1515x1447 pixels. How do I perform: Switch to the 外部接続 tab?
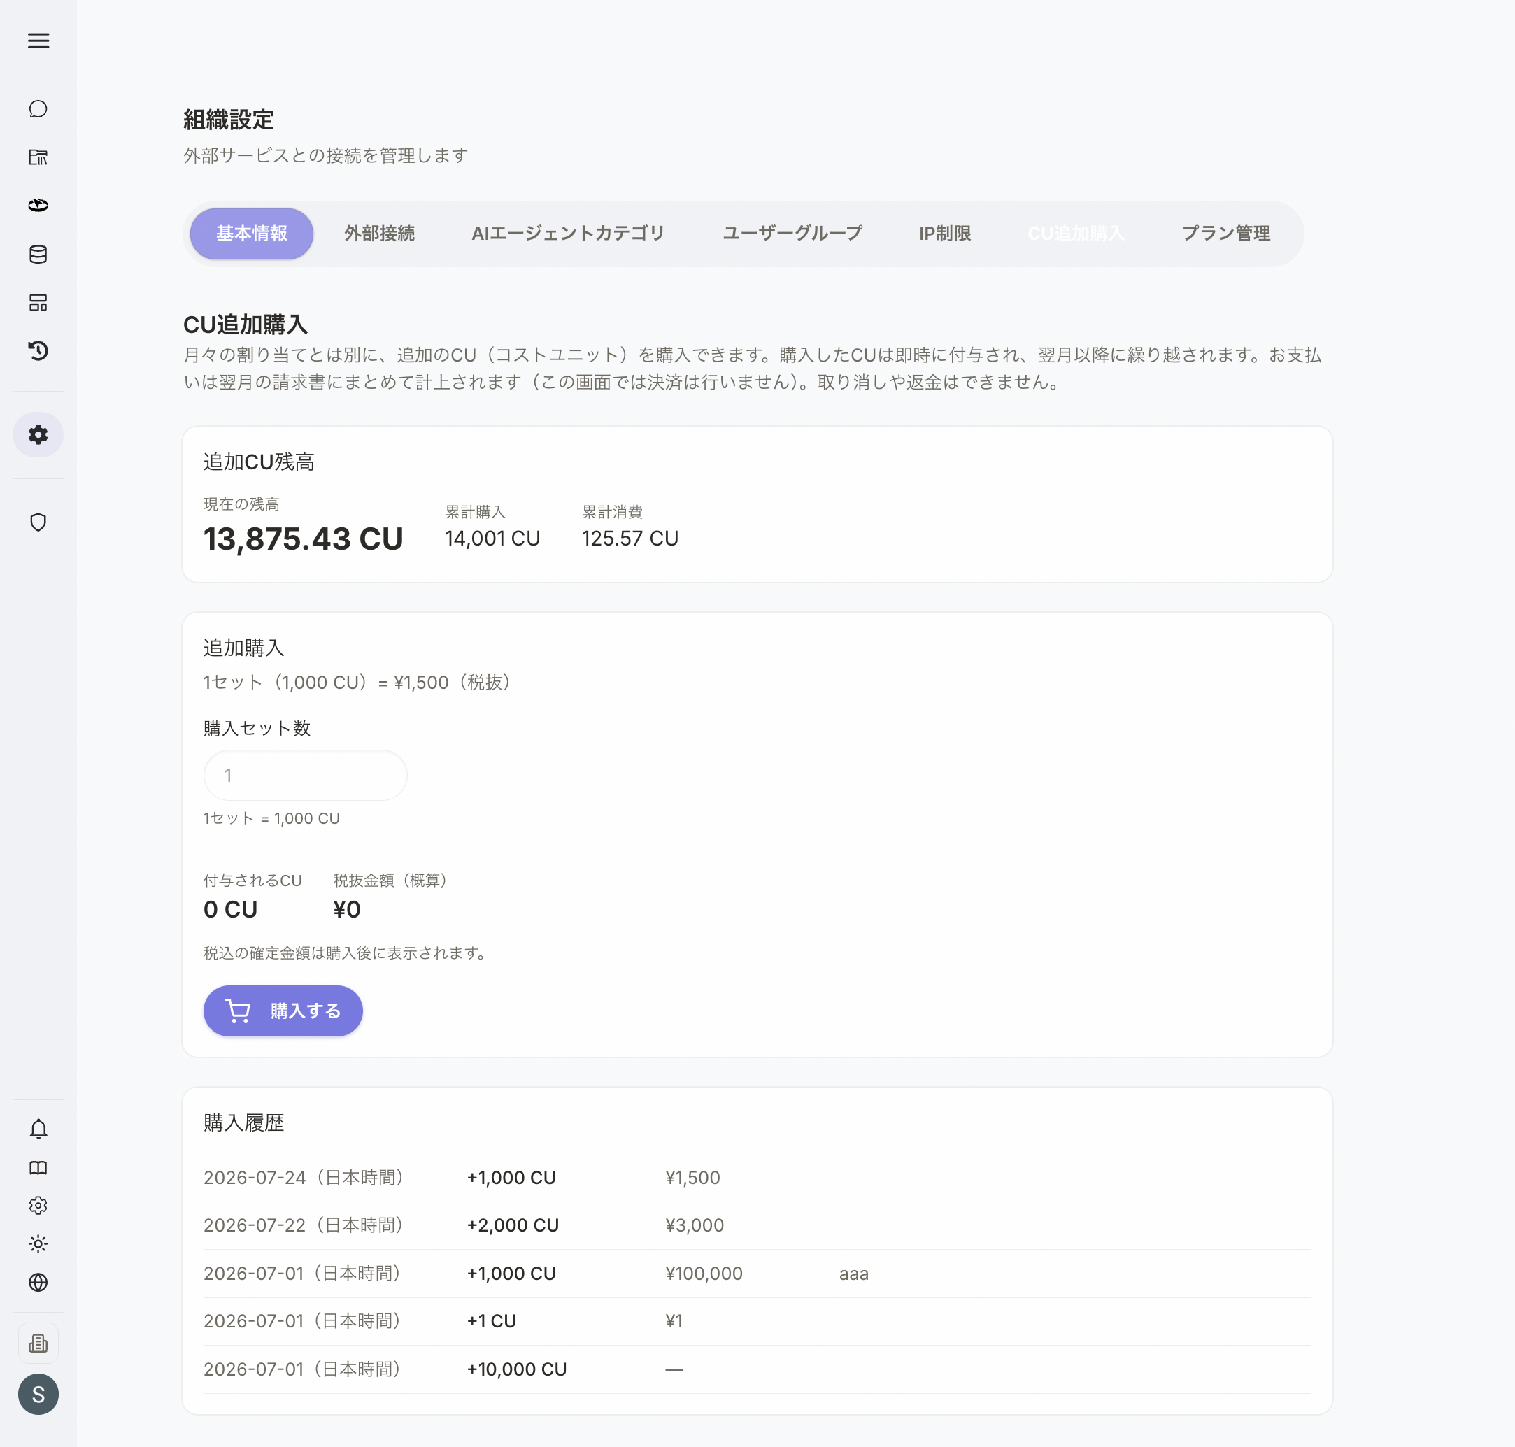tap(380, 234)
